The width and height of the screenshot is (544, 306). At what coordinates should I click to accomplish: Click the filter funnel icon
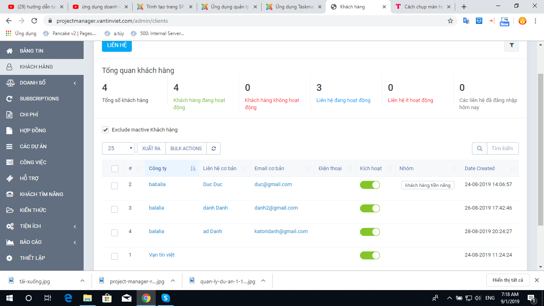(511, 46)
